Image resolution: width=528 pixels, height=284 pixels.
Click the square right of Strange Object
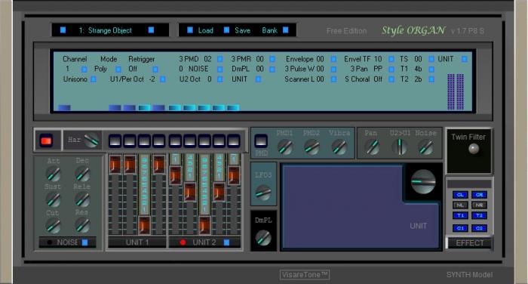tap(151, 30)
